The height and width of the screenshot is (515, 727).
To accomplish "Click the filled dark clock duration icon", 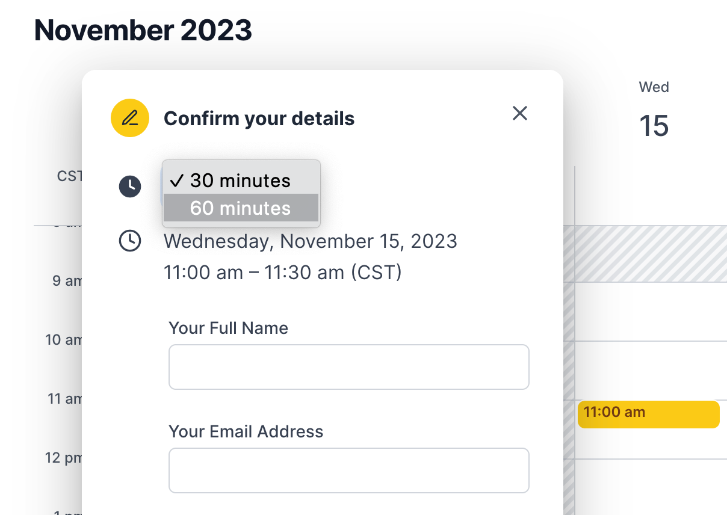I will coord(130,187).
